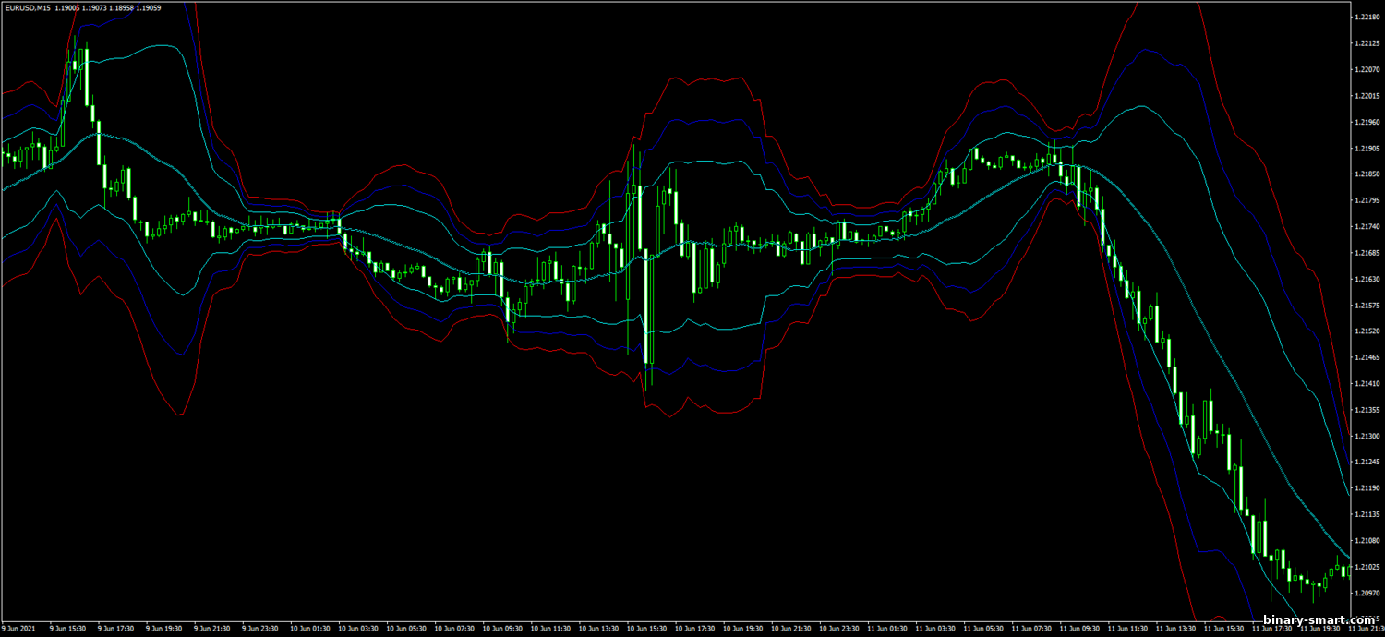Click the 1.21630 price axis label
1385x637 pixels.
(x=1367, y=279)
